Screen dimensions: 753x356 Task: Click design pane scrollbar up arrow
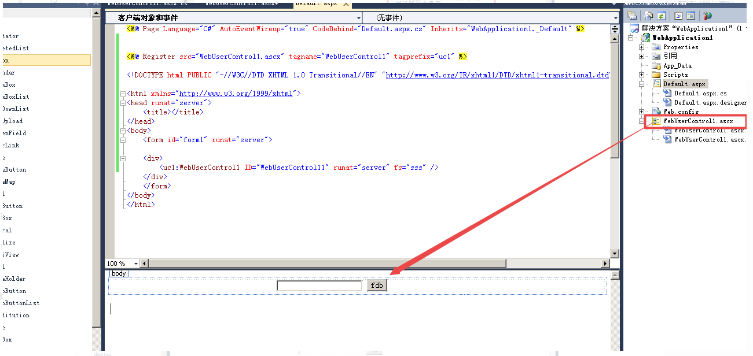(x=615, y=275)
